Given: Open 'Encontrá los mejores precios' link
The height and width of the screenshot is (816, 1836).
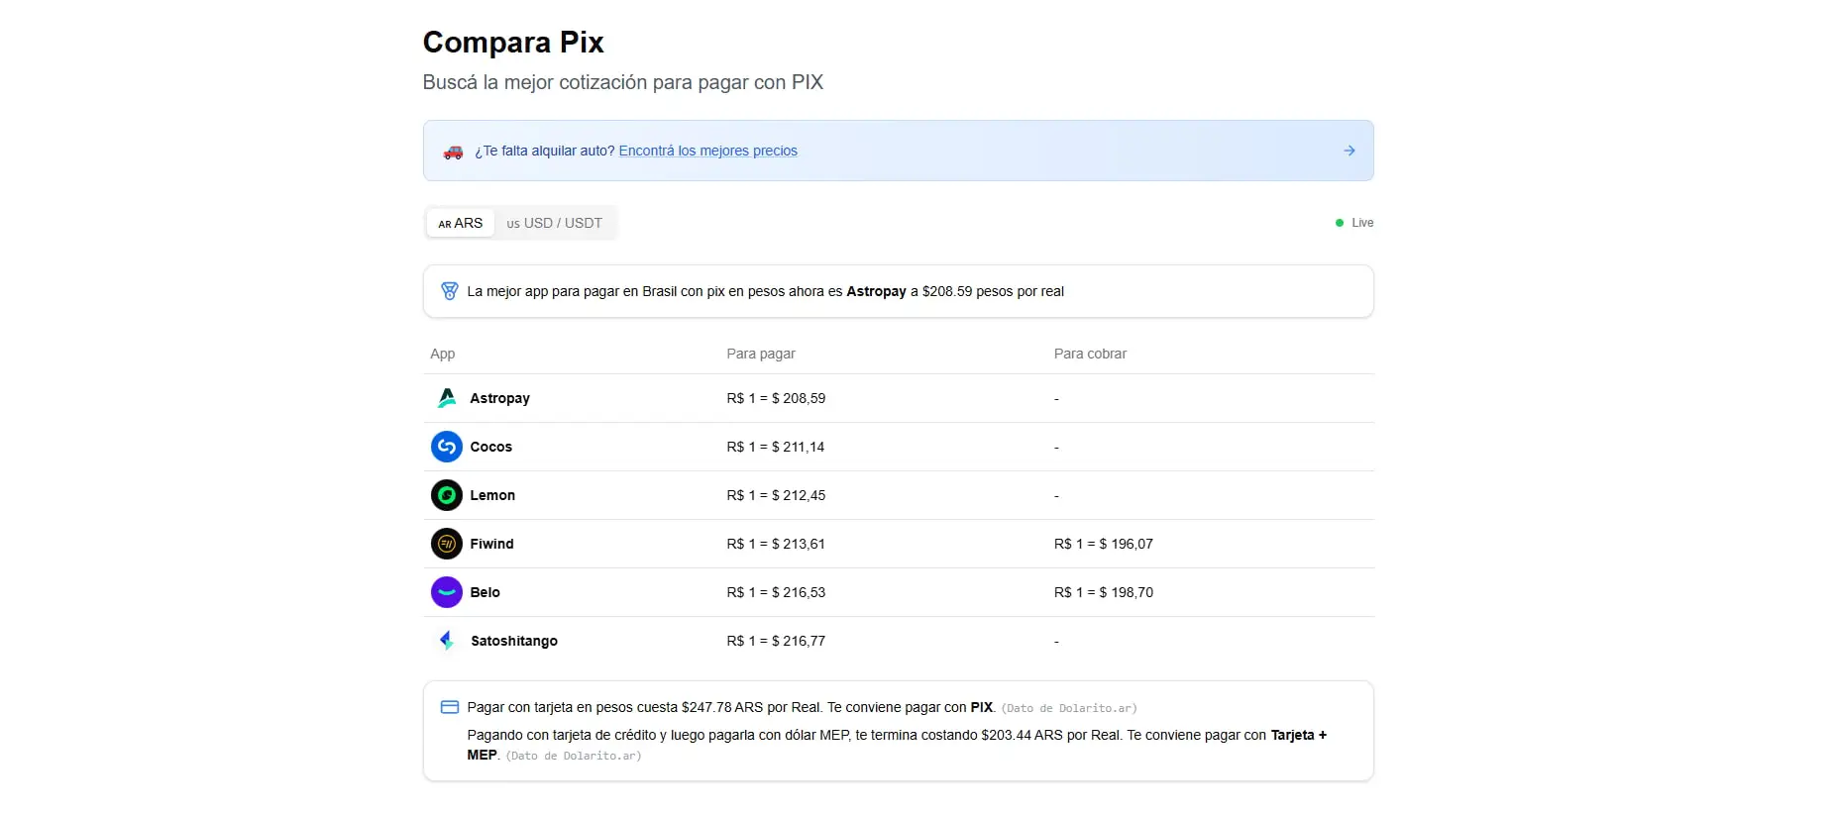Looking at the screenshot, I should click(708, 151).
